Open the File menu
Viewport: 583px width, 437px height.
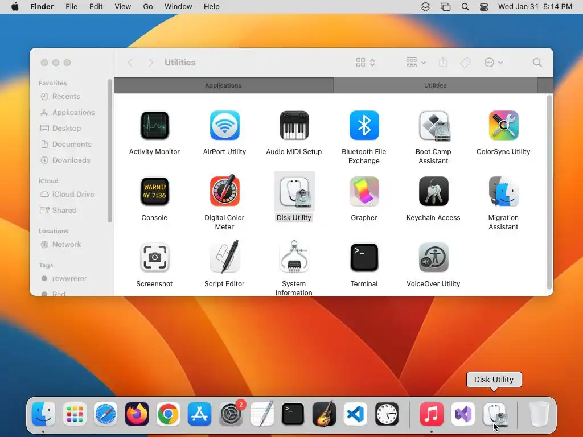(71, 7)
